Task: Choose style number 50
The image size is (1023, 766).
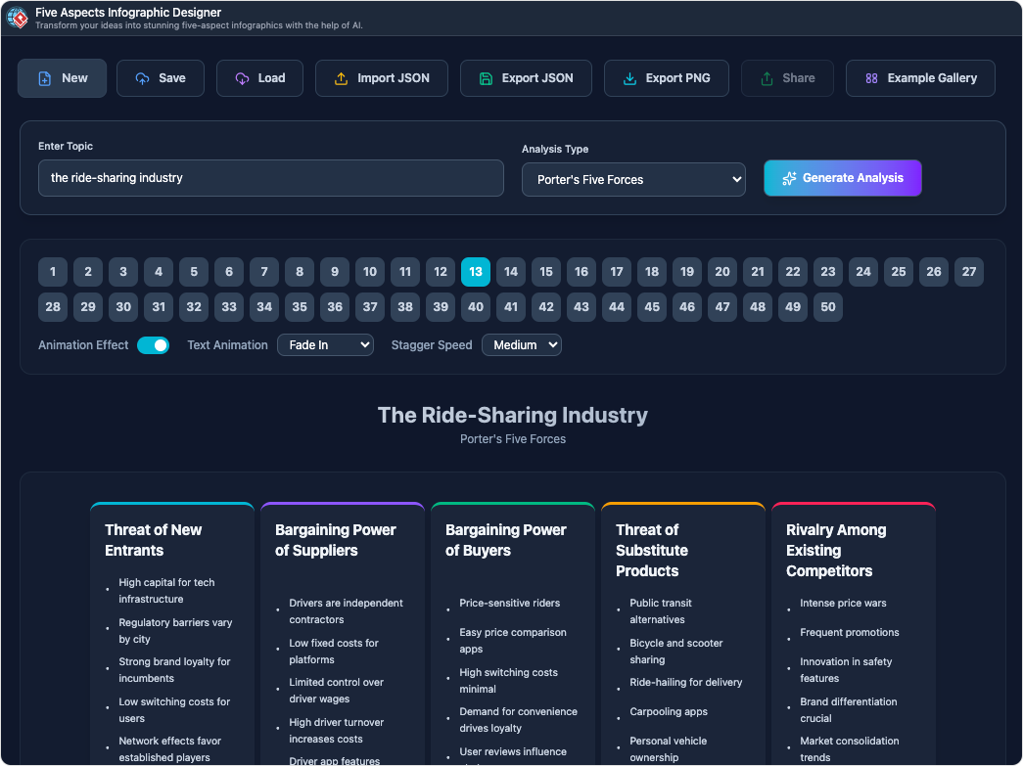Action: 828,307
